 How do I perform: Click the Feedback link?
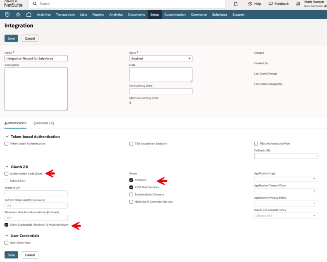pos(281,3)
